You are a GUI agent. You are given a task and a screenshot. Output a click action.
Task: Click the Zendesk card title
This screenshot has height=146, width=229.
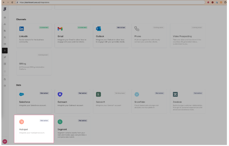[x=177, y=102]
